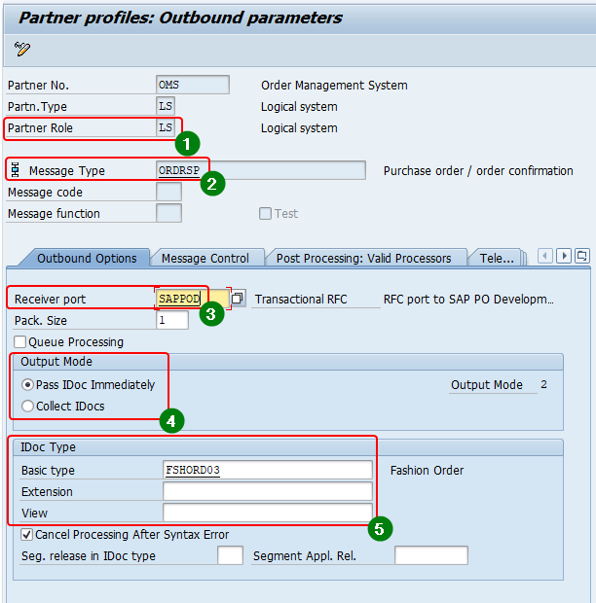Uncheck Cancel Processing After Syntax Error

tap(26, 534)
